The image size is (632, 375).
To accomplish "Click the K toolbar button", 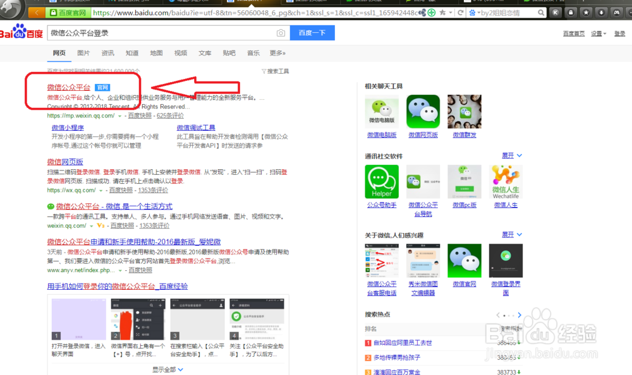I will [x=556, y=13].
